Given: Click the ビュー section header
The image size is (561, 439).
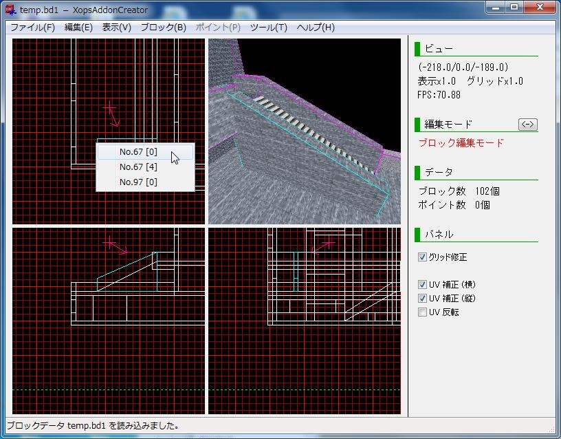Looking at the screenshot, I should coord(476,49).
